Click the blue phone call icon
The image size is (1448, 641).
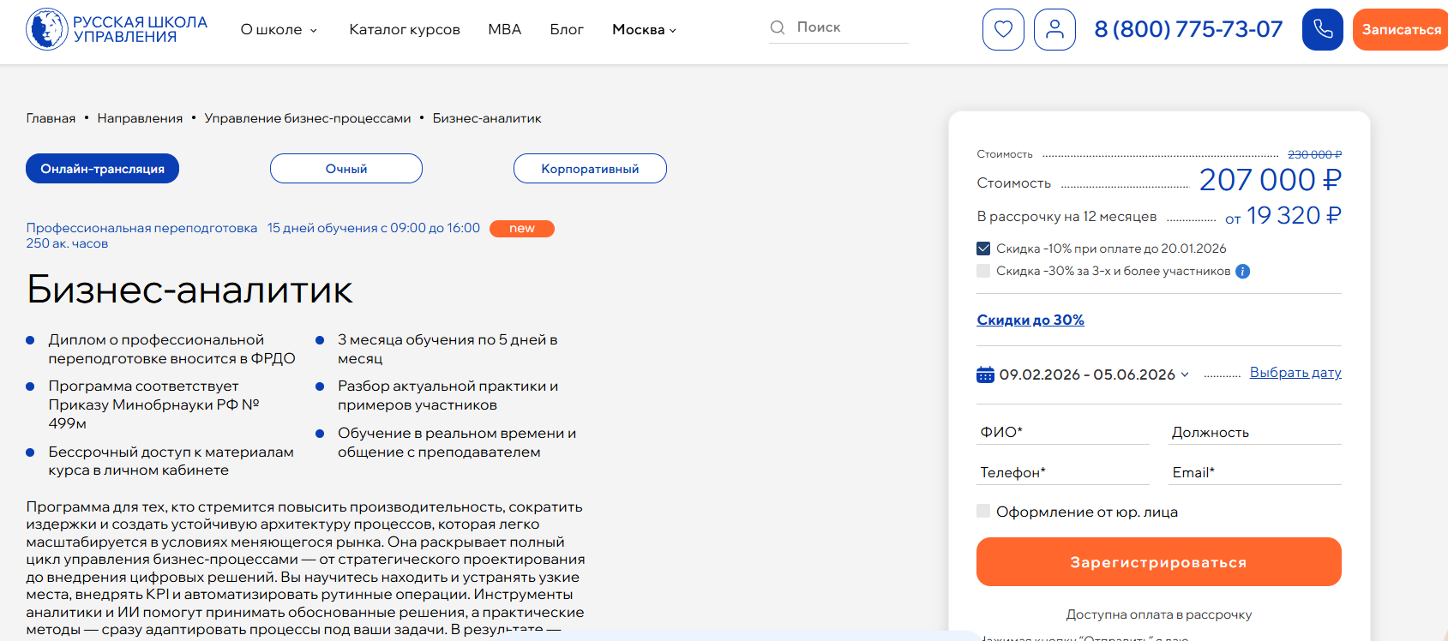(x=1322, y=30)
